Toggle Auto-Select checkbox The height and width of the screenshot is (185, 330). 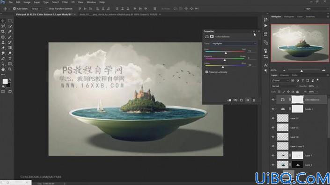(x=15, y=8)
